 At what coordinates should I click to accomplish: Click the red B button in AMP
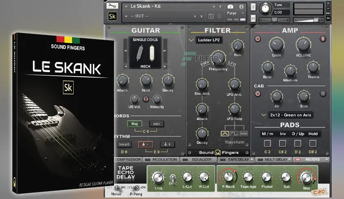coord(323,39)
